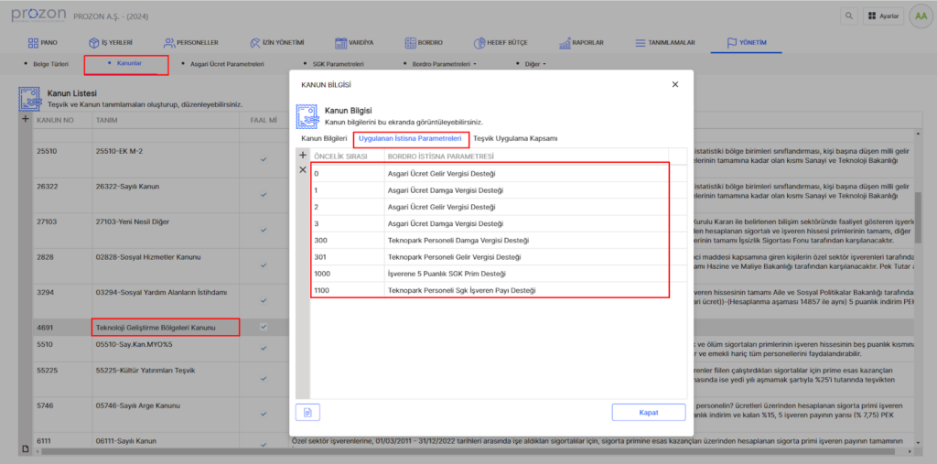Add a new law with plus icon in Kanun Listesi
The height and width of the screenshot is (464, 937).
(x=26, y=120)
